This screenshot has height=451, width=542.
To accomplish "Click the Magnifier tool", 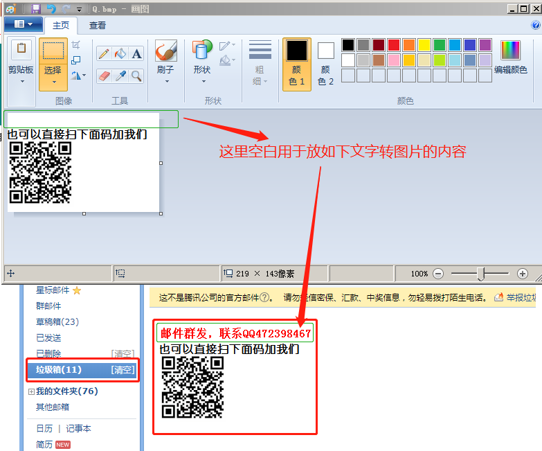I will 136,76.
